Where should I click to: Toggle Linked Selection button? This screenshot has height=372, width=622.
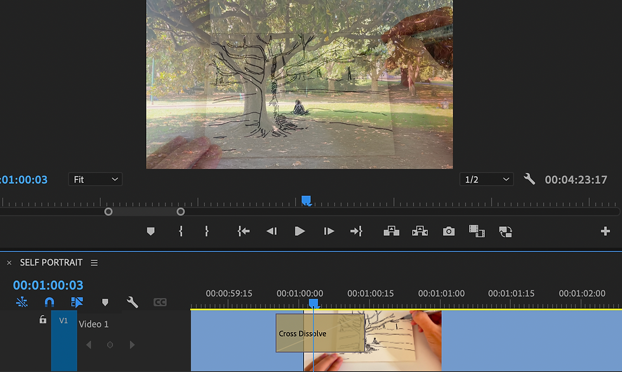[x=77, y=302]
